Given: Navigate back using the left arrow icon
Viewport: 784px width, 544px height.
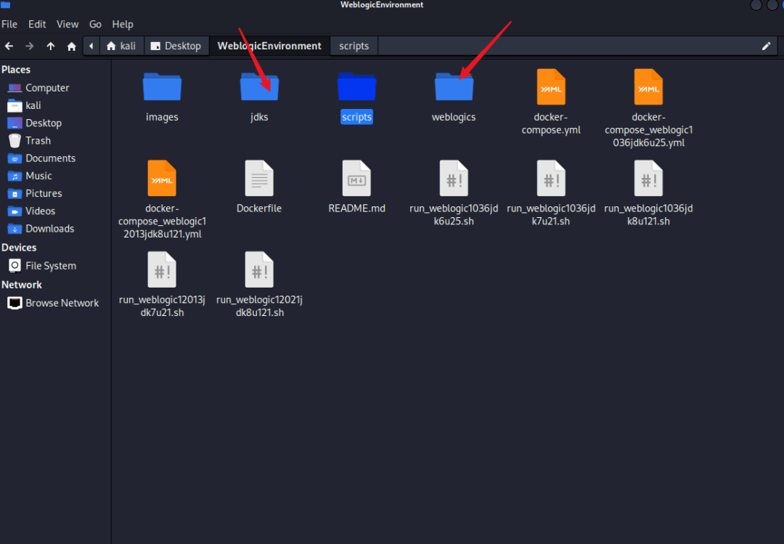Looking at the screenshot, I should coord(8,46).
